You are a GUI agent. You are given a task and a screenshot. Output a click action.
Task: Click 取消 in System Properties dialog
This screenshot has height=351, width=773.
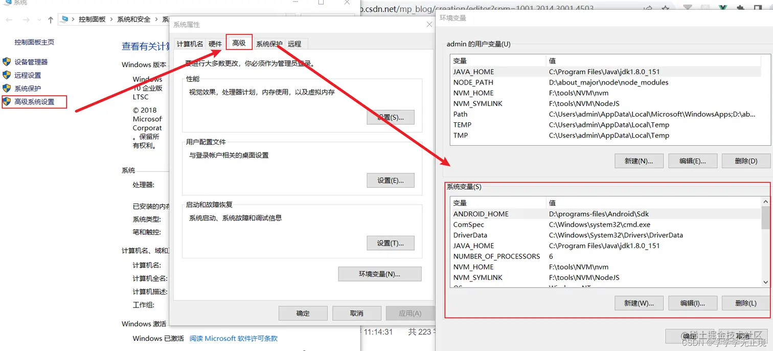(x=357, y=313)
